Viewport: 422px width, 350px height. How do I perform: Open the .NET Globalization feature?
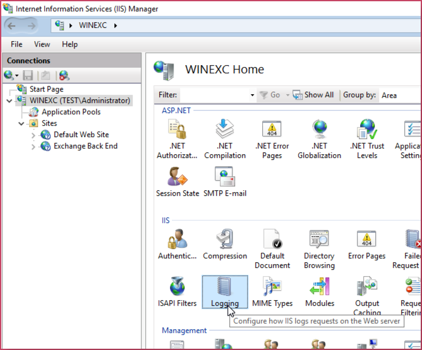319,140
